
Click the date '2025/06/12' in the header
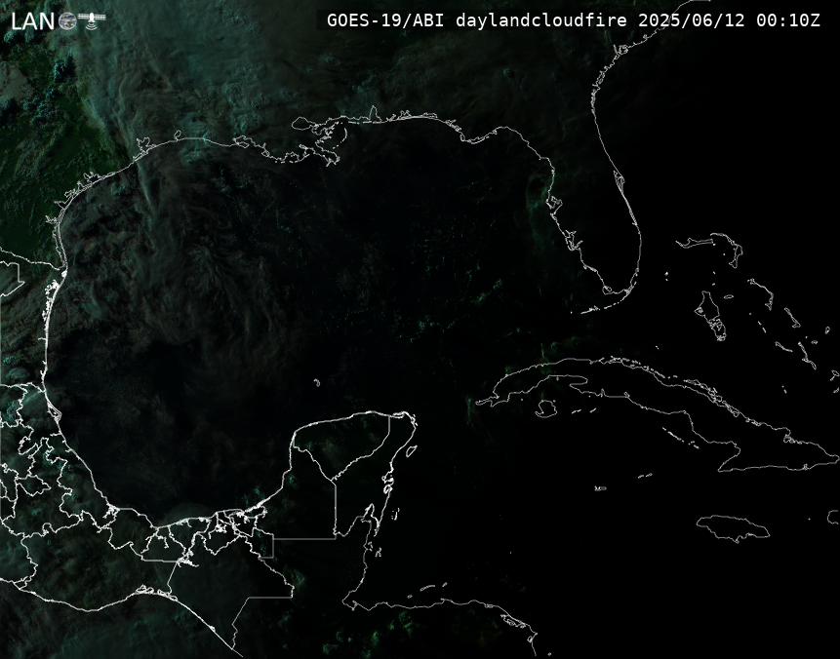coord(692,20)
